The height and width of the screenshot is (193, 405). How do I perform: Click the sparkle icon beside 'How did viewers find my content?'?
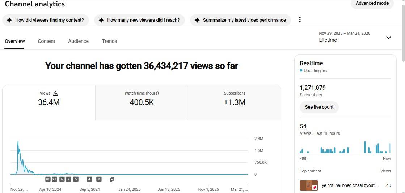[x=9, y=20]
